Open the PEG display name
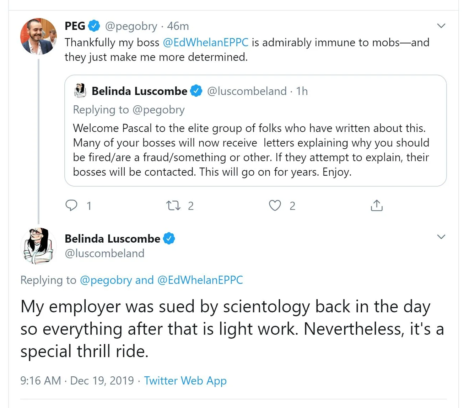This screenshot has height=408, width=464. 75,26
